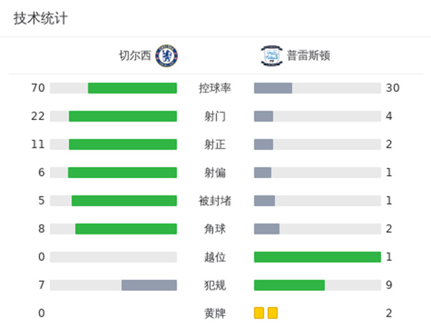Click the first yellow card icon
The width and height of the screenshot is (431, 327).
(x=259, y=313)
